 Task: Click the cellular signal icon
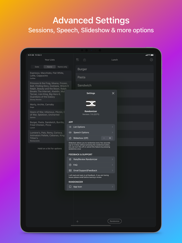tap(147, 55)
